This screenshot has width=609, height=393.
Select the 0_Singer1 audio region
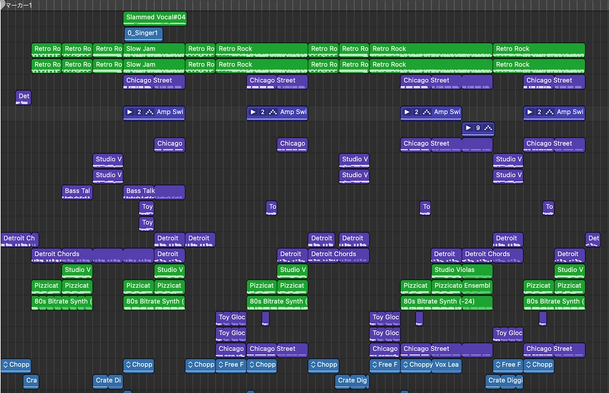(143, 34)
